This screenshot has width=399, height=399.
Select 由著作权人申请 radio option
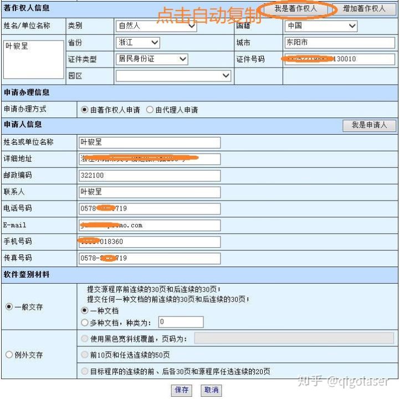(84, 110)
